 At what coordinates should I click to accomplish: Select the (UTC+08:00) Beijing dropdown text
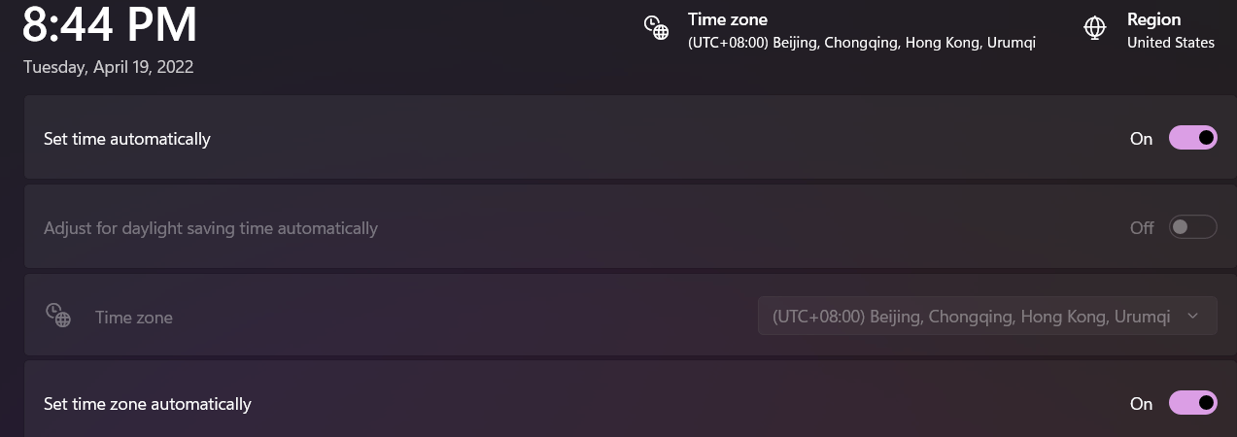click(x=971, y=316)
